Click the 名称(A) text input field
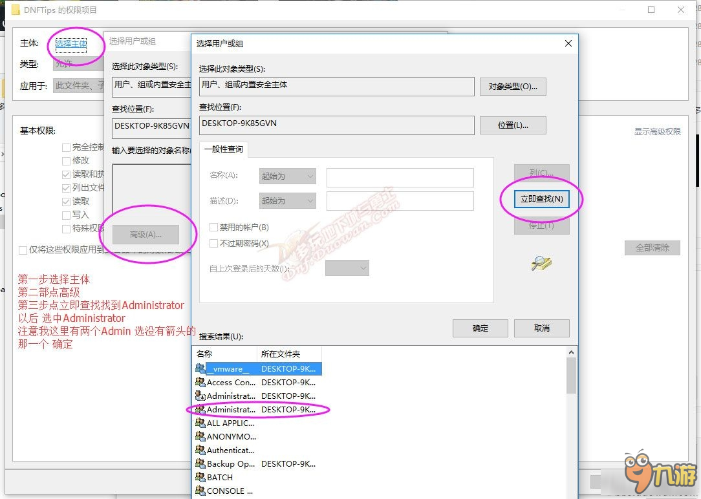Viewport: 701px width, 499px height. click(x=400, y=177)
